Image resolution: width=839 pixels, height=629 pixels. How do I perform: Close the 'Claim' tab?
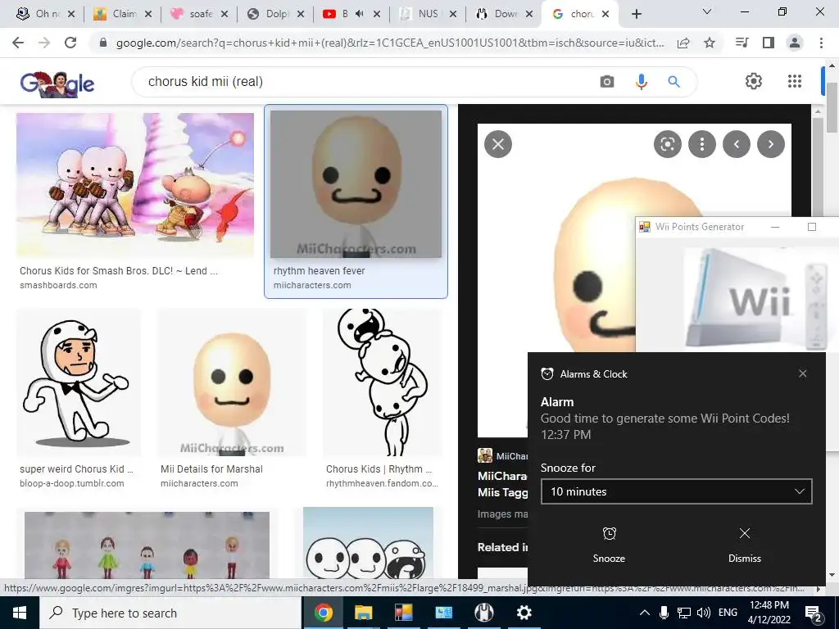tap(148, 14)
